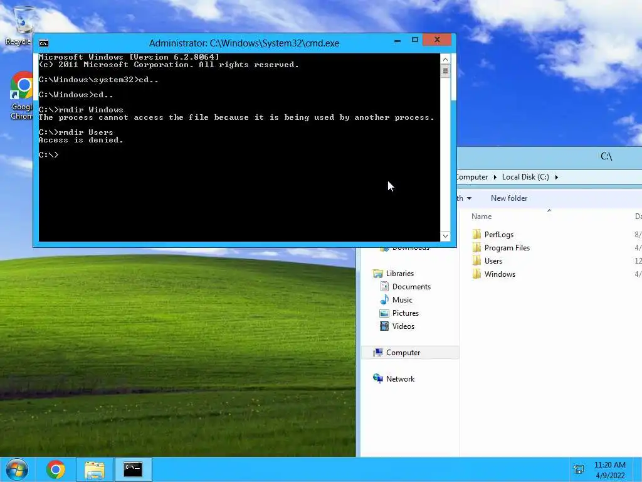The height and width of the screenshot is (482, 642).
Task: Open Chrome from the taskbar
Action: (56, 469)
